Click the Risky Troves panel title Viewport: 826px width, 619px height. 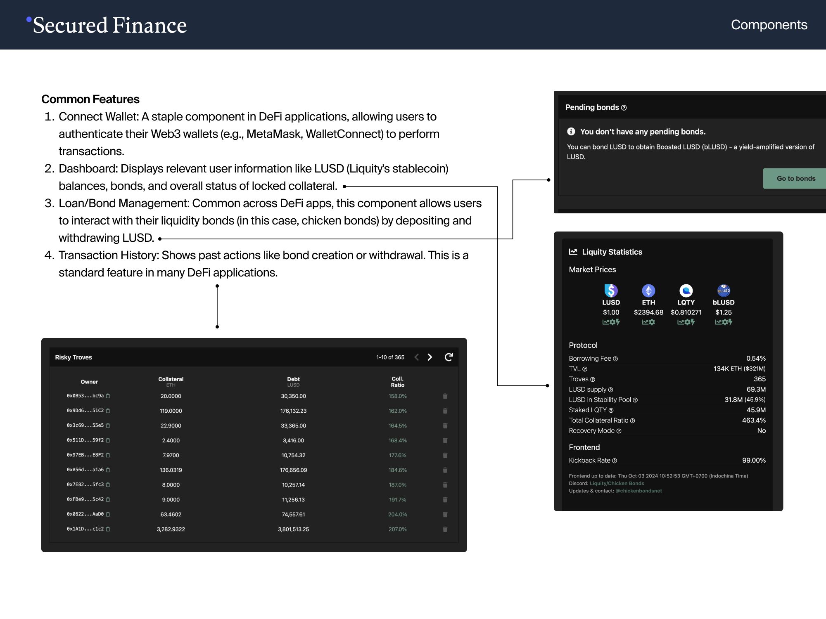pyautogui.click(x=74, y=357)
